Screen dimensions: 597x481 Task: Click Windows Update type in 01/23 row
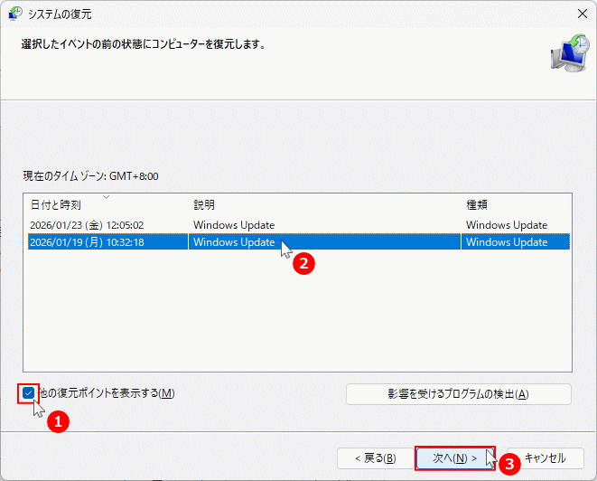click(x=507, y=225)
